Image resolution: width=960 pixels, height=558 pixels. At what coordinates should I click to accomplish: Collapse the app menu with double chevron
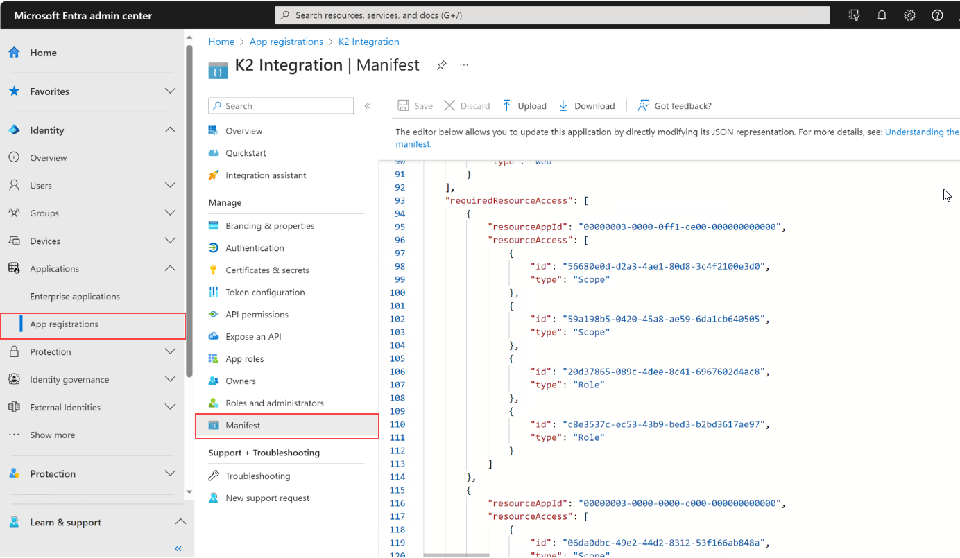(367, 106)
